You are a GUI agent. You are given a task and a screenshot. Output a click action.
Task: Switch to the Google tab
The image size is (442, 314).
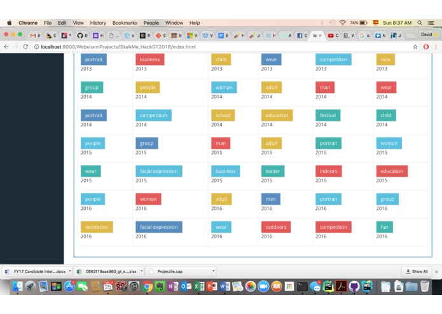tap(364, 36)
